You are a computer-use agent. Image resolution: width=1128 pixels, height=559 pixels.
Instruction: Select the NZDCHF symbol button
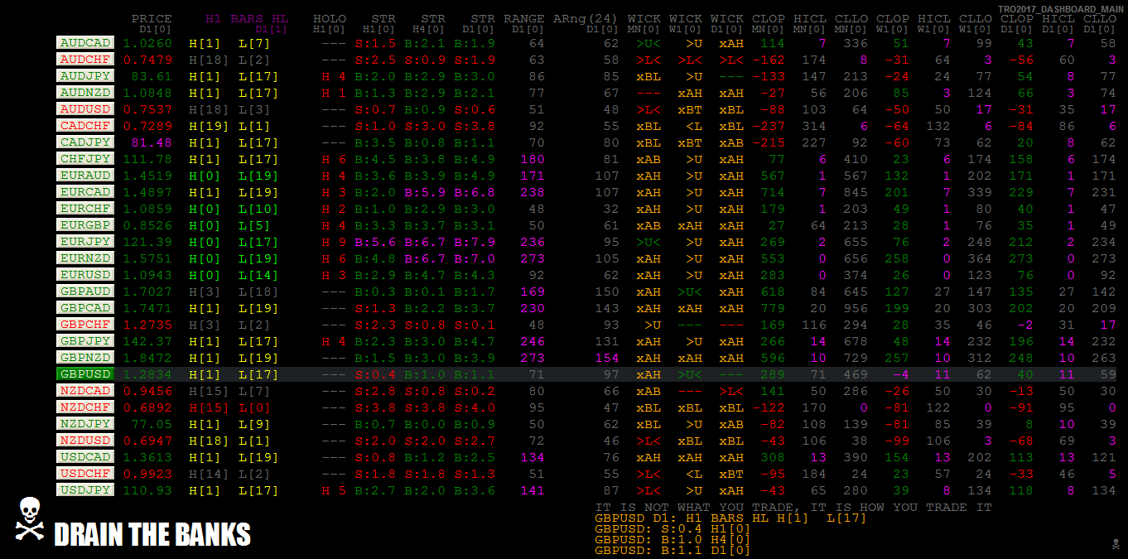pos(85,407)
